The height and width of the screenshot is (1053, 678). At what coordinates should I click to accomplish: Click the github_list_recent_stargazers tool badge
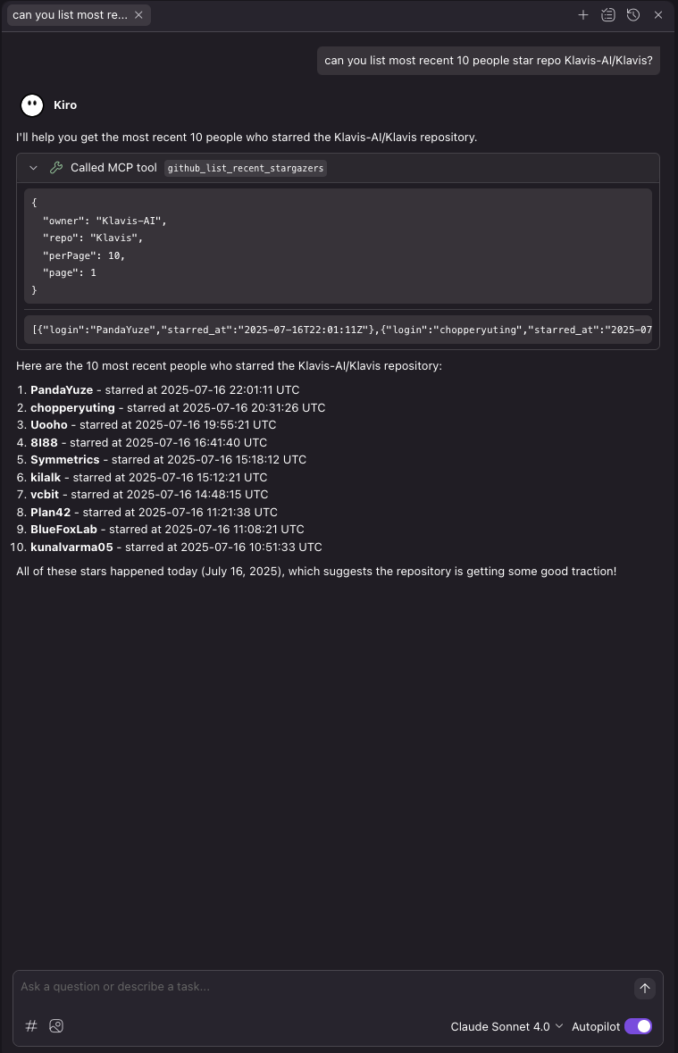245,168
